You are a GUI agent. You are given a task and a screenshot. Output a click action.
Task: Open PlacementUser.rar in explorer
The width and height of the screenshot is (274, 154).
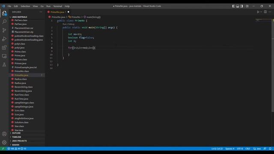click(24, 28)
